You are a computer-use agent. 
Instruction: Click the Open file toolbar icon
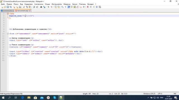click(x=5, y=7)
